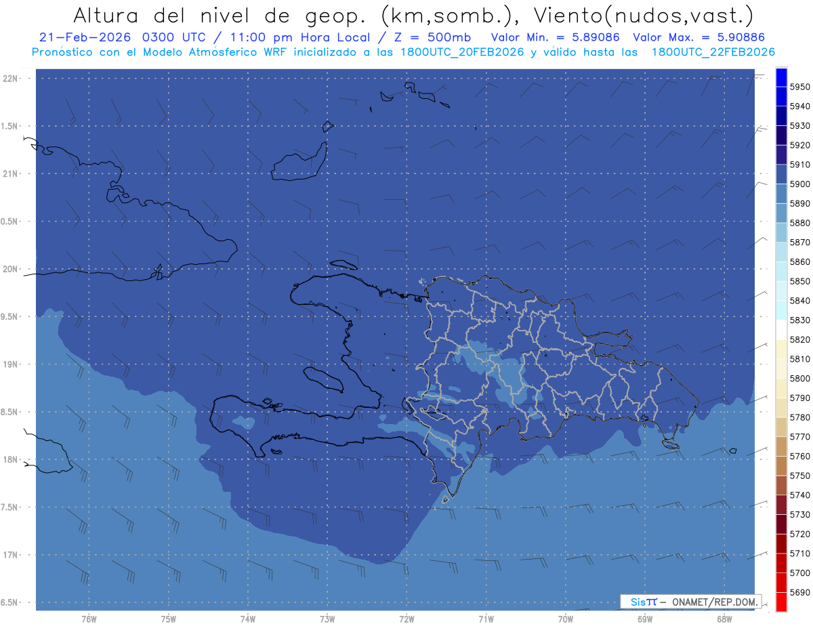Pick the bright blue swatch above 5950

click(780, 77)
